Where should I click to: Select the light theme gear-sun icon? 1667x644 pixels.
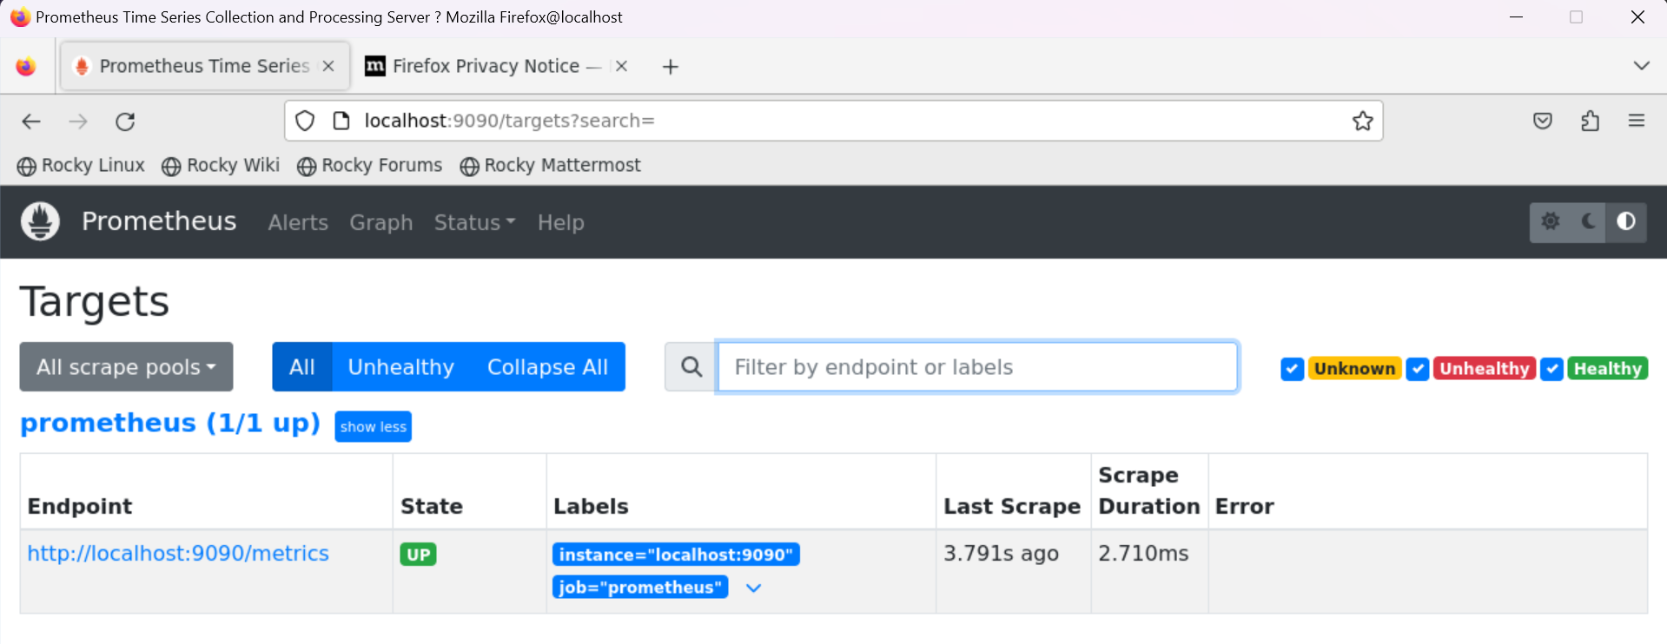tap(1551, 221)
